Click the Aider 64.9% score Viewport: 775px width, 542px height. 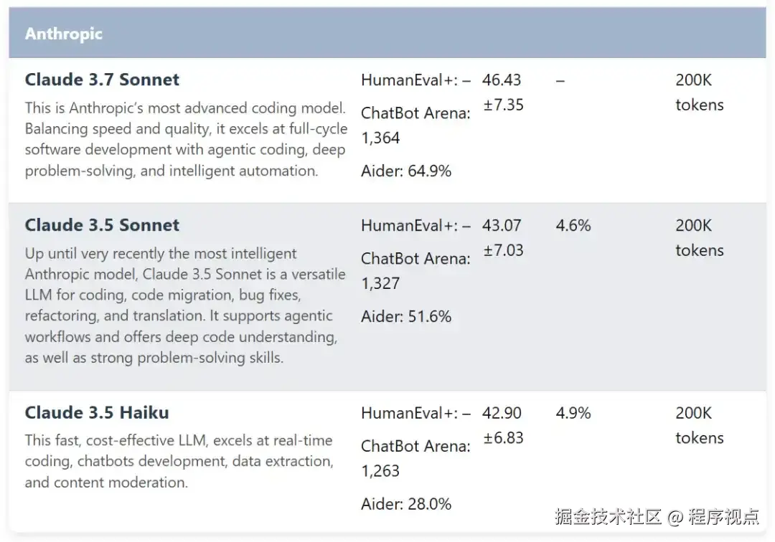tap(406, 171)
